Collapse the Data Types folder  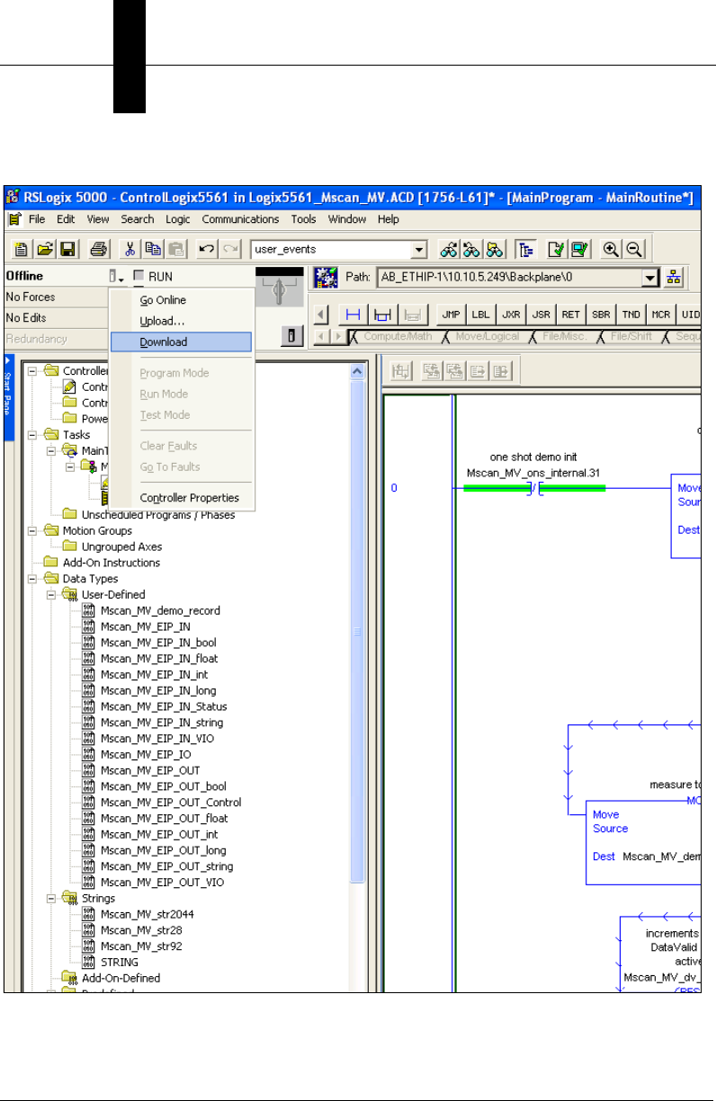34,579
